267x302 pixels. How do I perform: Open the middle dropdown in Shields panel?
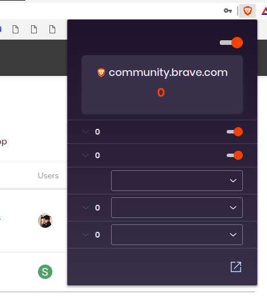click(x=177, y=208)
